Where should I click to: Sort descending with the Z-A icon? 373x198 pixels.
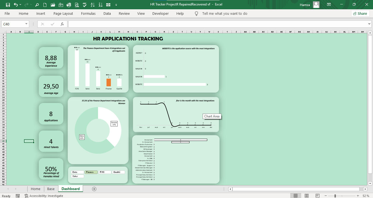(100, 5)
